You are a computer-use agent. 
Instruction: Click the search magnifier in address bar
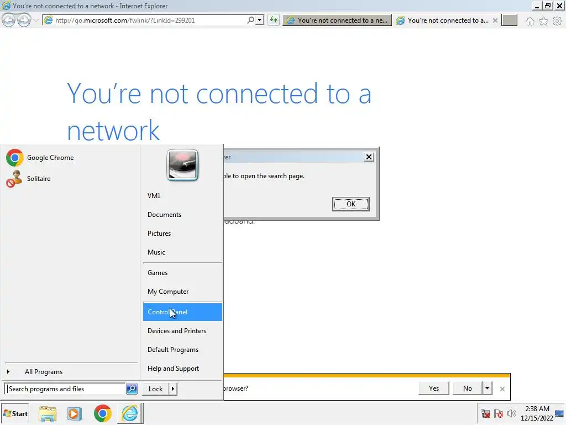(250, 20)
